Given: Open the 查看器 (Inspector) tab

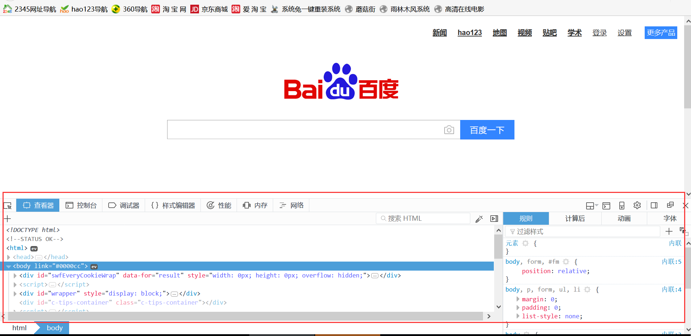Looking at the screenshot, I should [x=38, y=205].
